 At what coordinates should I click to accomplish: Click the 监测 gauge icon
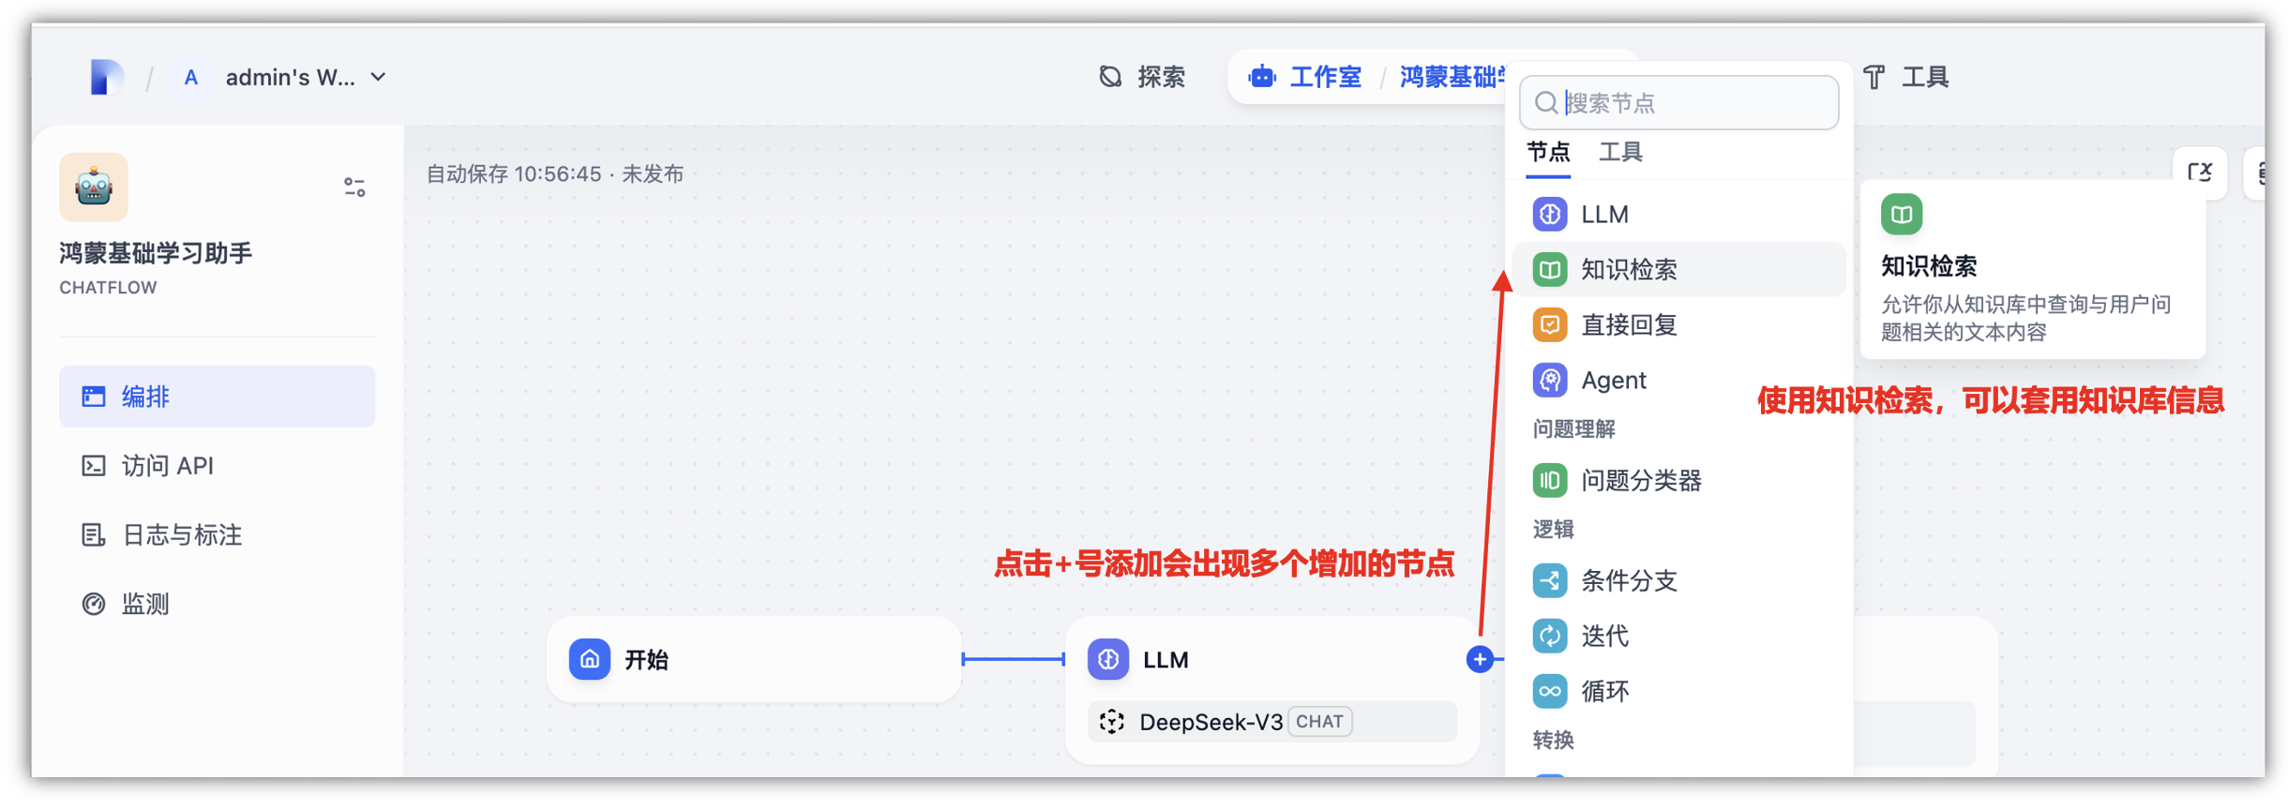coord(94,605)
